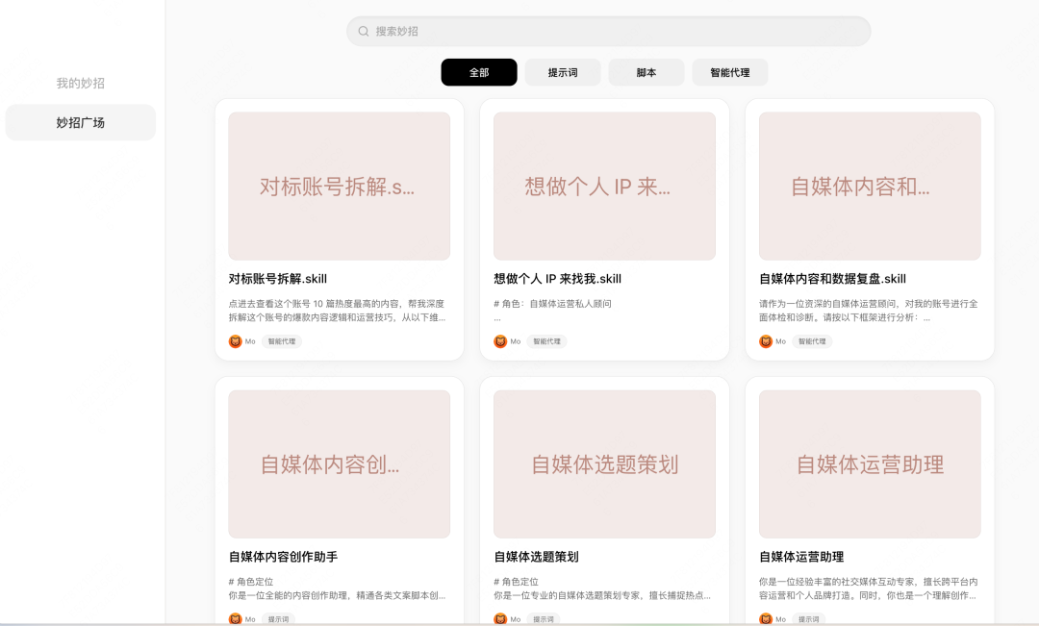Viewport: 1039px width, 626px height.
Task: Open 我的妙招 in the sidebar
Action: [80, 83]
